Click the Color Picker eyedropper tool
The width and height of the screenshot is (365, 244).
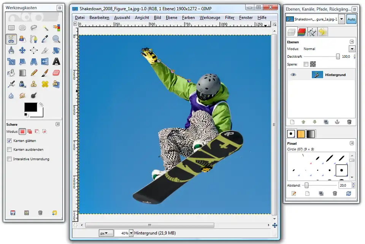pyautogui.click(x=45, y=39)
